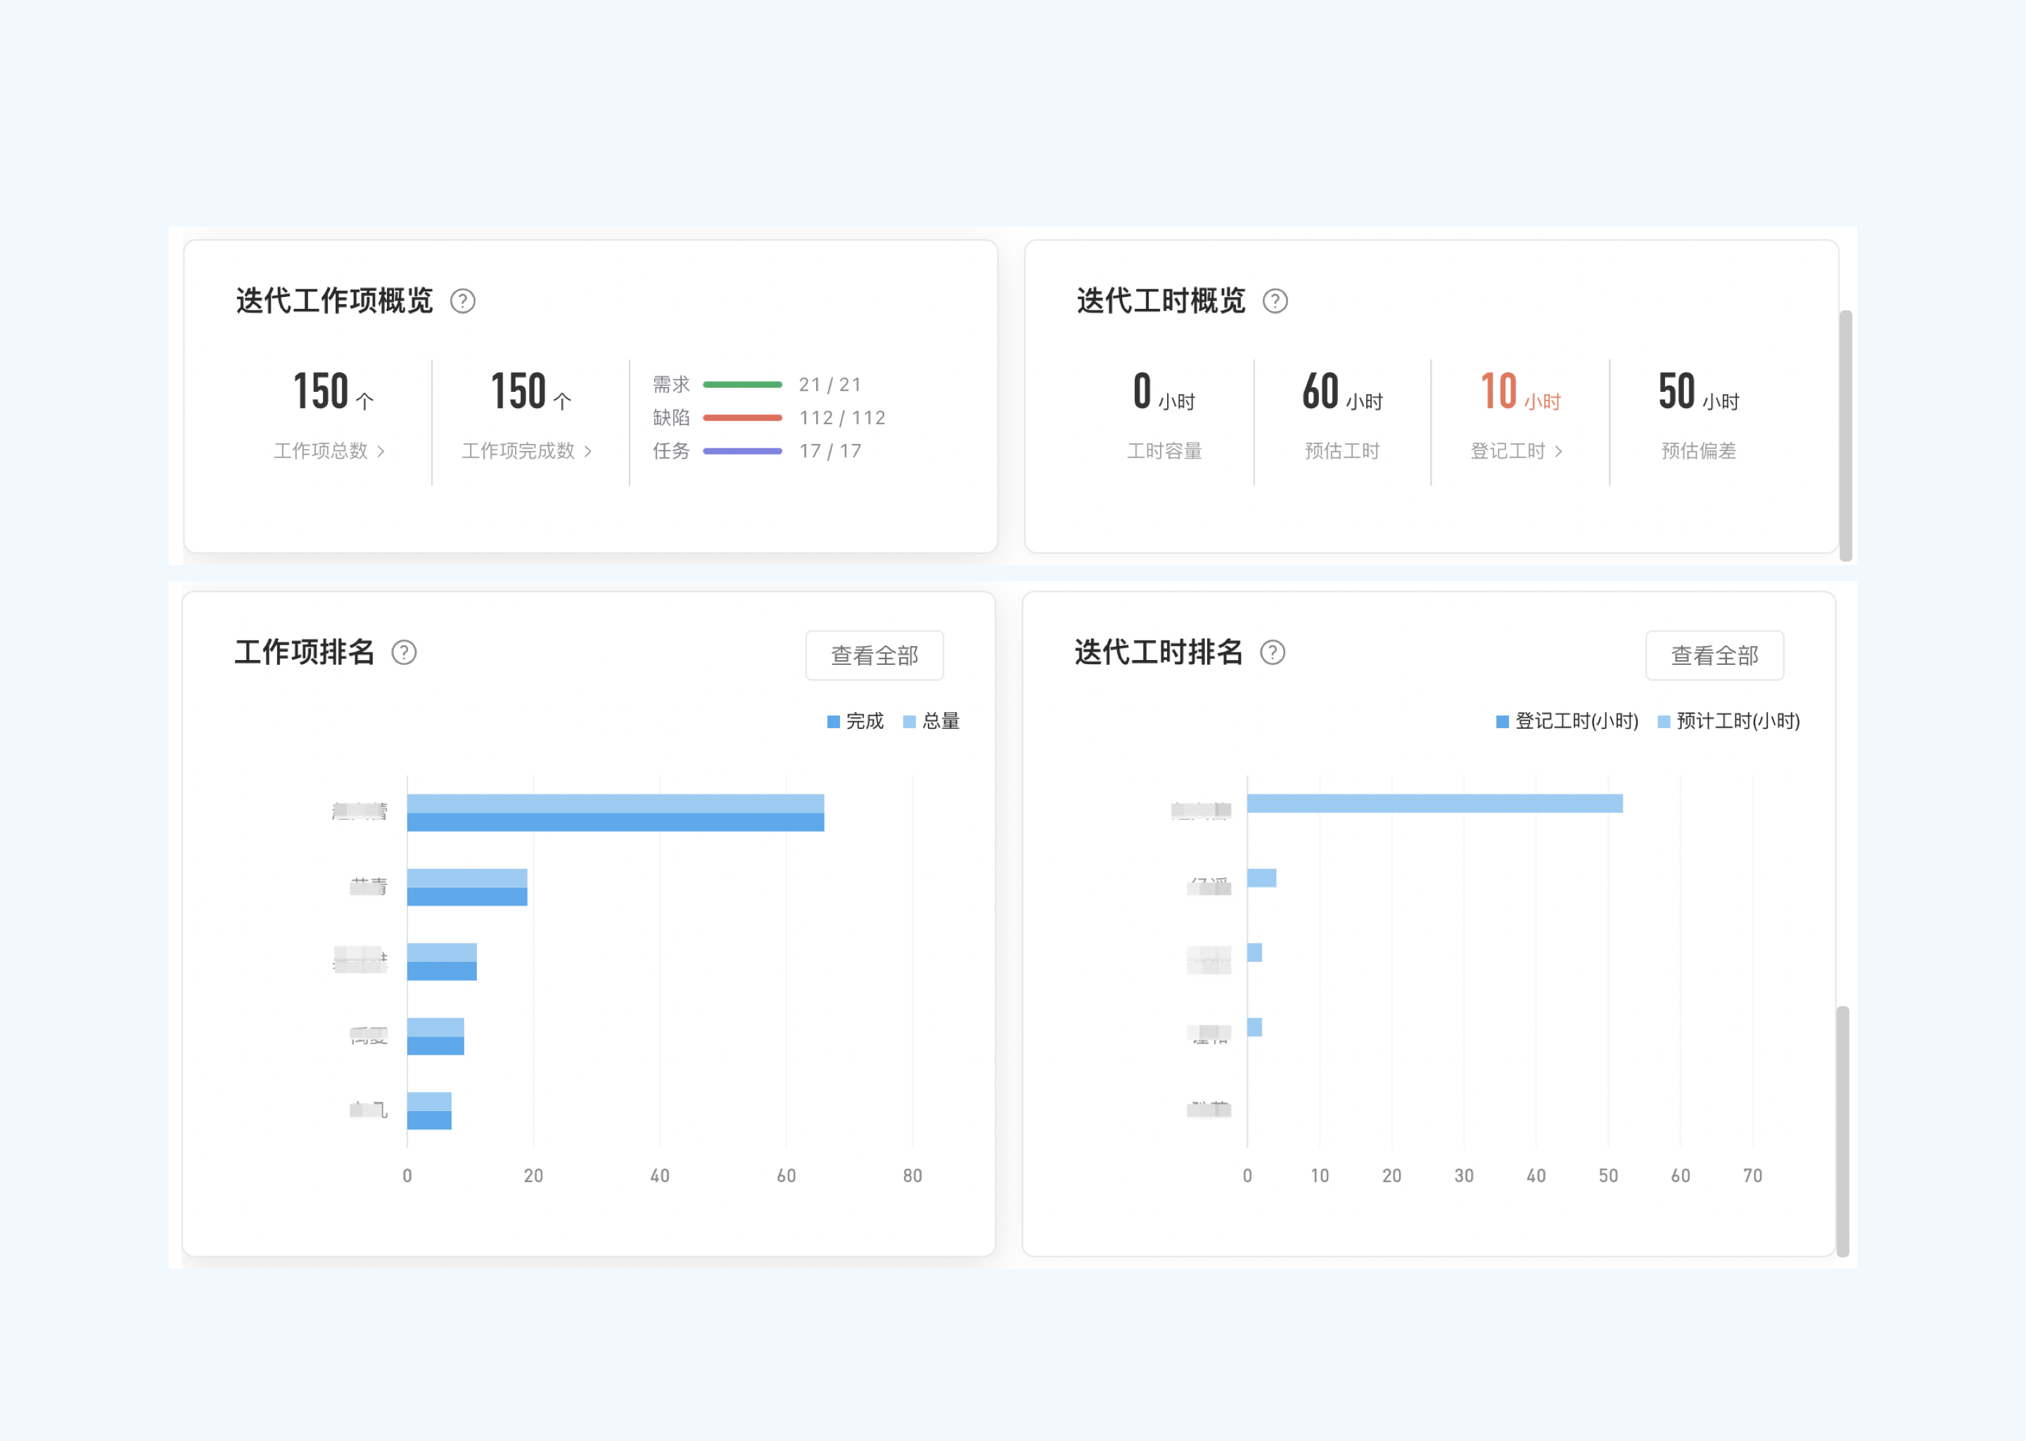This screenshot has width=2026, height=1441.
Task: Click third bar in 工作项排名 chart
Action: 442,962
